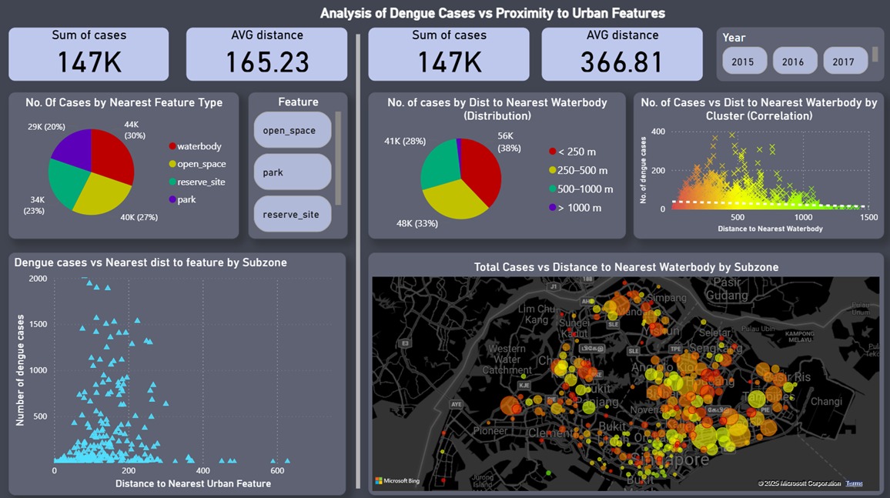Select the 2017 year slicer button
This screenshot has width=890, height=498.
tap(845, 62)
